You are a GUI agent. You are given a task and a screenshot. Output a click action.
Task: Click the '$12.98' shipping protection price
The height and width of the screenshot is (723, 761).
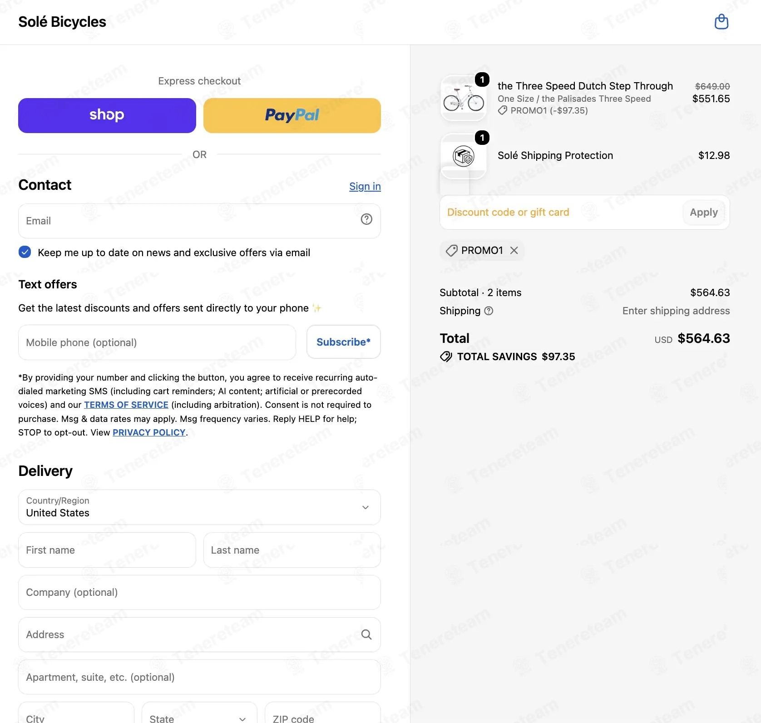(714, 155)
